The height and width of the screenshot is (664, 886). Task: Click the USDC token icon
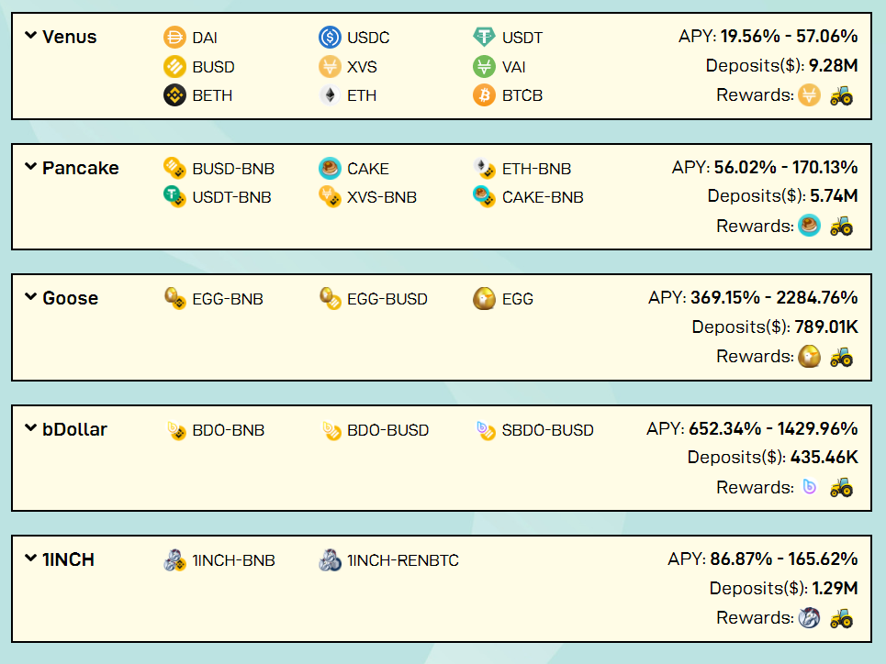click(330, 38)
